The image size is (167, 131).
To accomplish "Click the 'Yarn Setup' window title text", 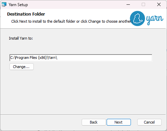I will click(18, 5).
